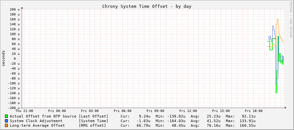Screen dimensions: 294x130
Task: Click the '160 u' y-axis tick label
Action: pyautogui.click(x=15, y=19)
